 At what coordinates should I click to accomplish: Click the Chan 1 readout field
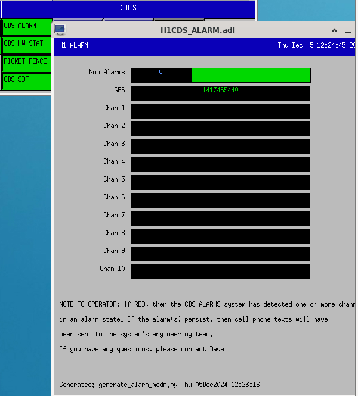pos(220,111)
